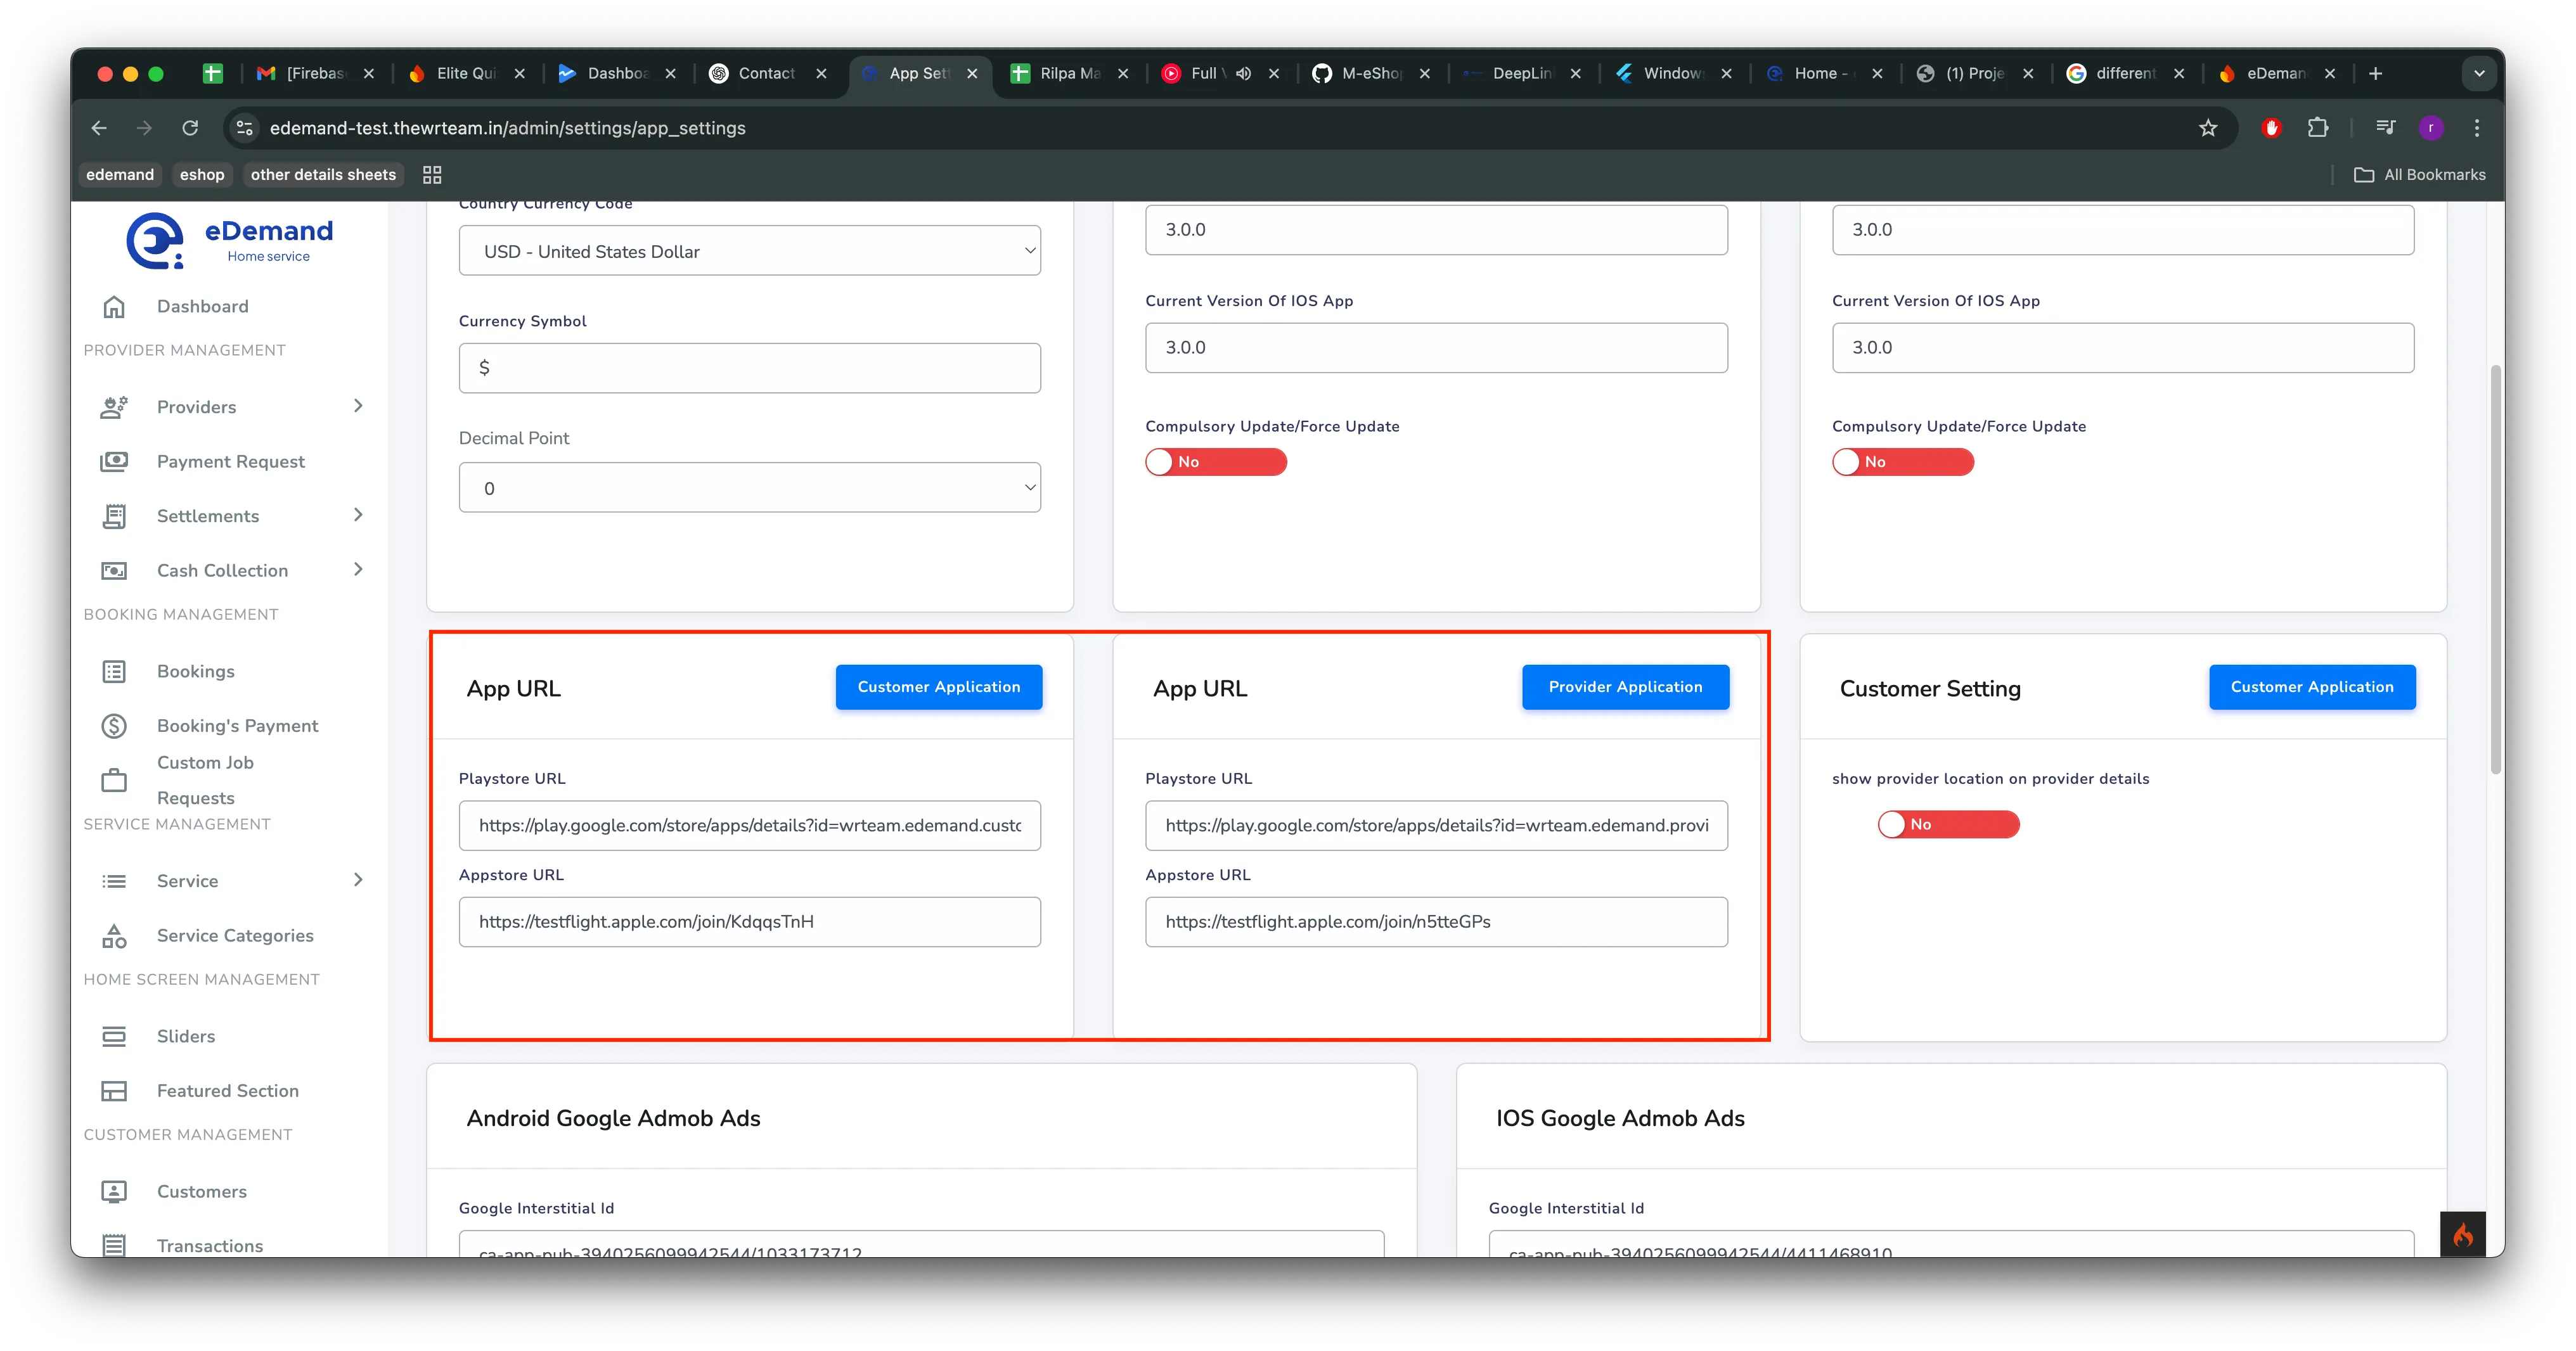Screen dimensions: 2576x1351
Task: Expand the Service submenu chevron
Action: click(x=359, y=880)
